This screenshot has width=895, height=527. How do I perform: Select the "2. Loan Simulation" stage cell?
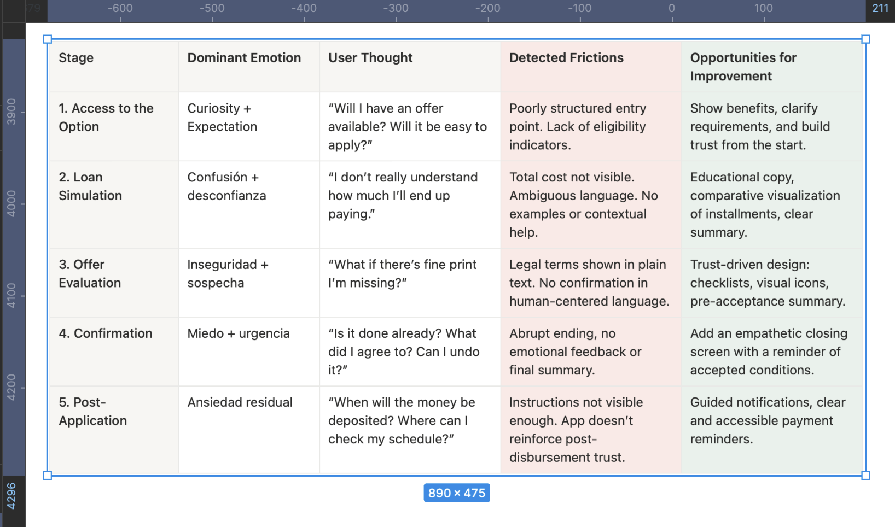point(90,186)
